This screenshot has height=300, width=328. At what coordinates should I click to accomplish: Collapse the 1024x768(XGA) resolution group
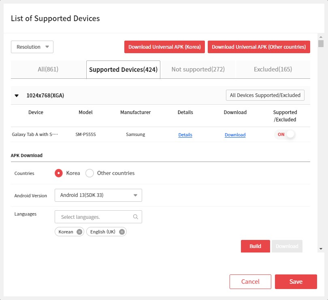pyautogui.click(x=17, y=96)
